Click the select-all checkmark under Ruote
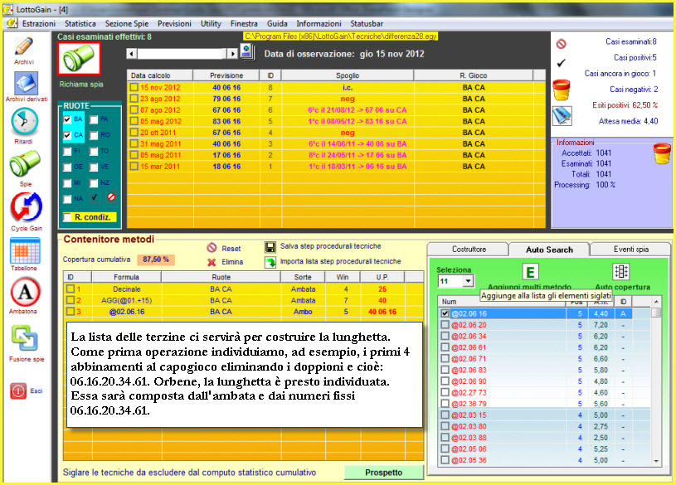 coord(95,197)
